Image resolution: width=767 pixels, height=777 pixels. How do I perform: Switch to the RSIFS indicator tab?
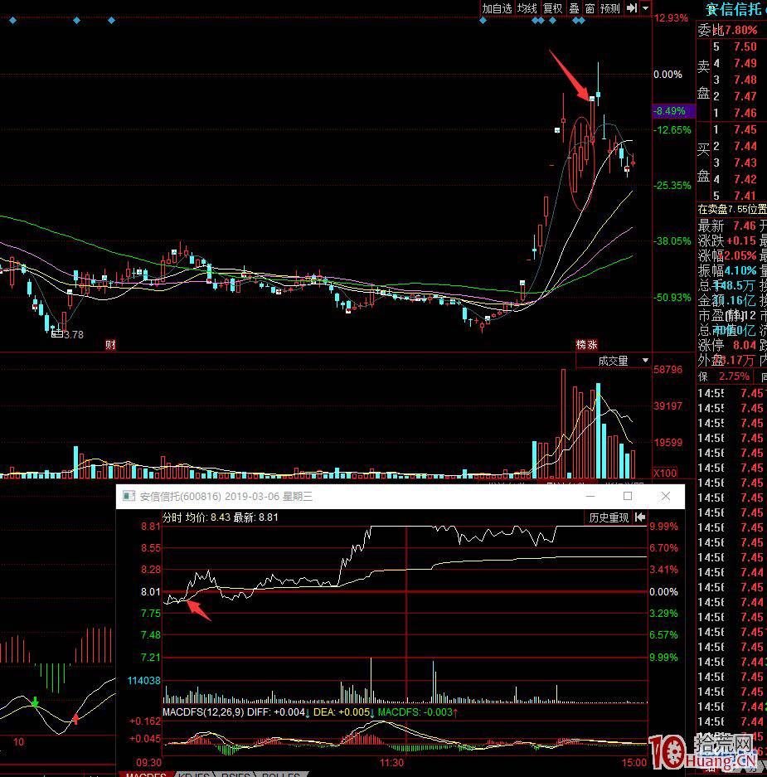235,774
